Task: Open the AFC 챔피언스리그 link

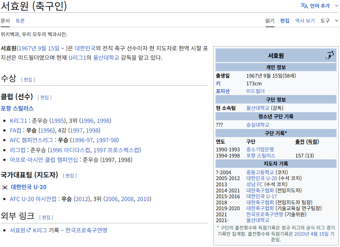Action: click(31, 140)
